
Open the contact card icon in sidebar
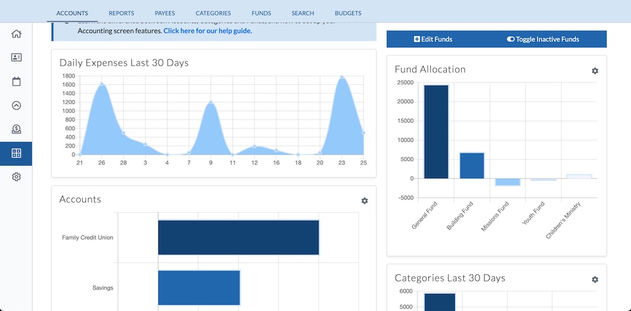click(16, 57)
